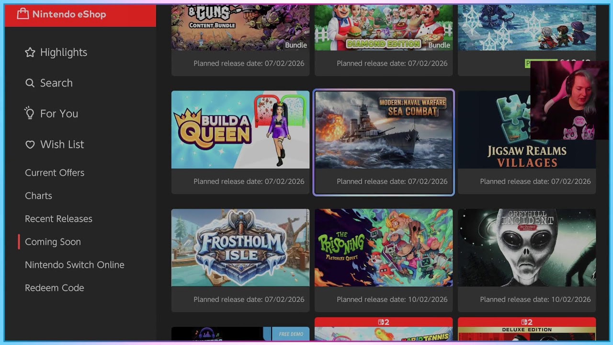Click the Switch 2 badge above Mario Tennis
Viewport: 613px width, 345px height.
tap(384, 322)
